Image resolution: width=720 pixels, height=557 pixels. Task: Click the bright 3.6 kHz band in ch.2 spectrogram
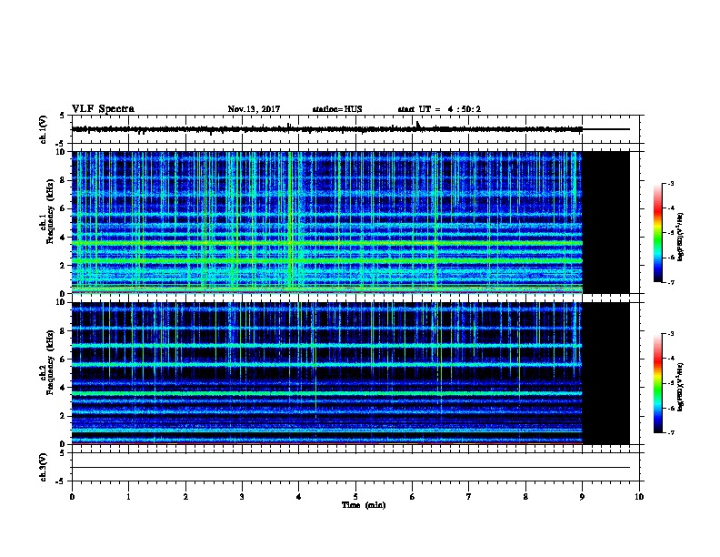(x=327, y=393)
